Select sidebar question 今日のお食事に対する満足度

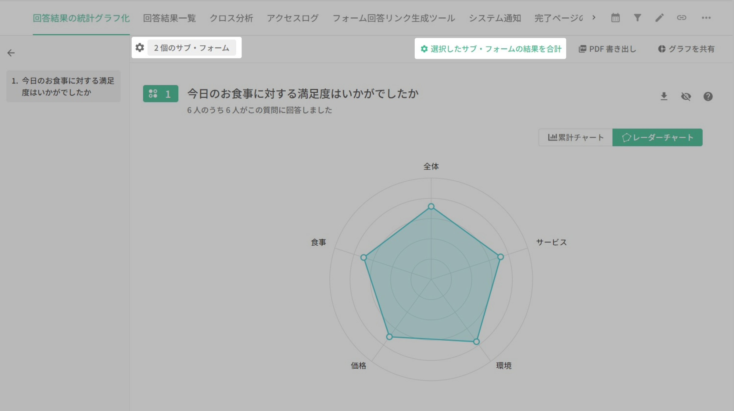[63, 86]
